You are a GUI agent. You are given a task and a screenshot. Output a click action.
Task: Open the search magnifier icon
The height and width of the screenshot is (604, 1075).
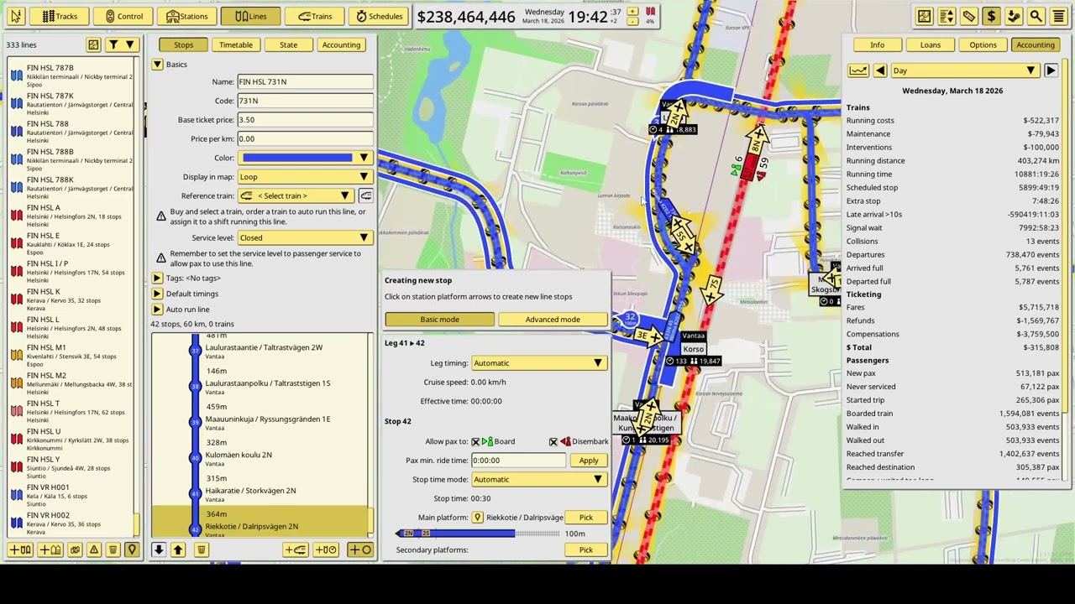pos(1036,16)
